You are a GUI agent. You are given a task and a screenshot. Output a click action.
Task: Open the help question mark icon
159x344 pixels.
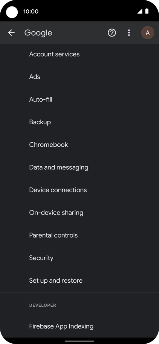click(x=112, y=33)
